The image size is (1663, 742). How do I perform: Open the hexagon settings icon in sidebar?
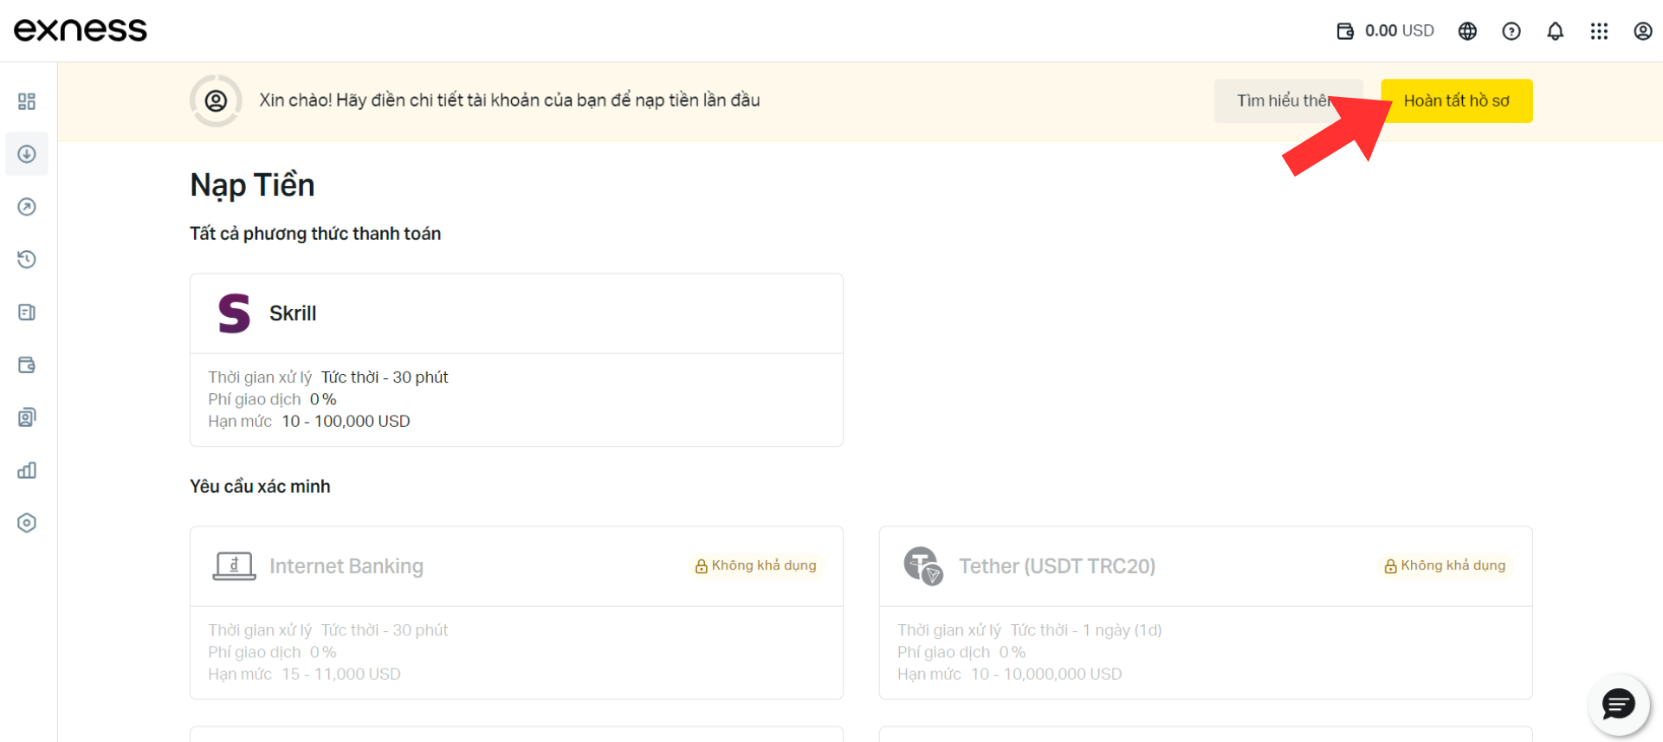pyautogui.click(x=27, y=523)
